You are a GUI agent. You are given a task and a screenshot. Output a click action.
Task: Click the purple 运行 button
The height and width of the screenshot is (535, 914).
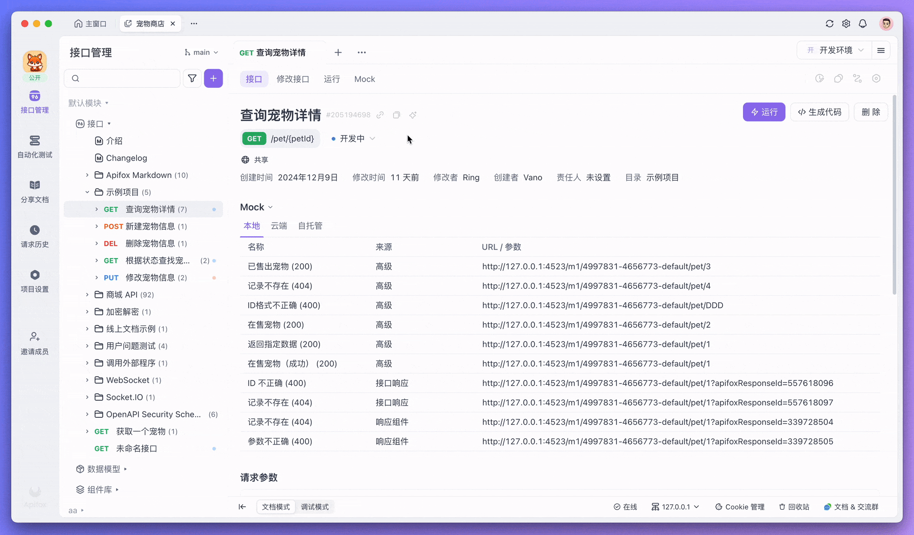pos(764,112)
